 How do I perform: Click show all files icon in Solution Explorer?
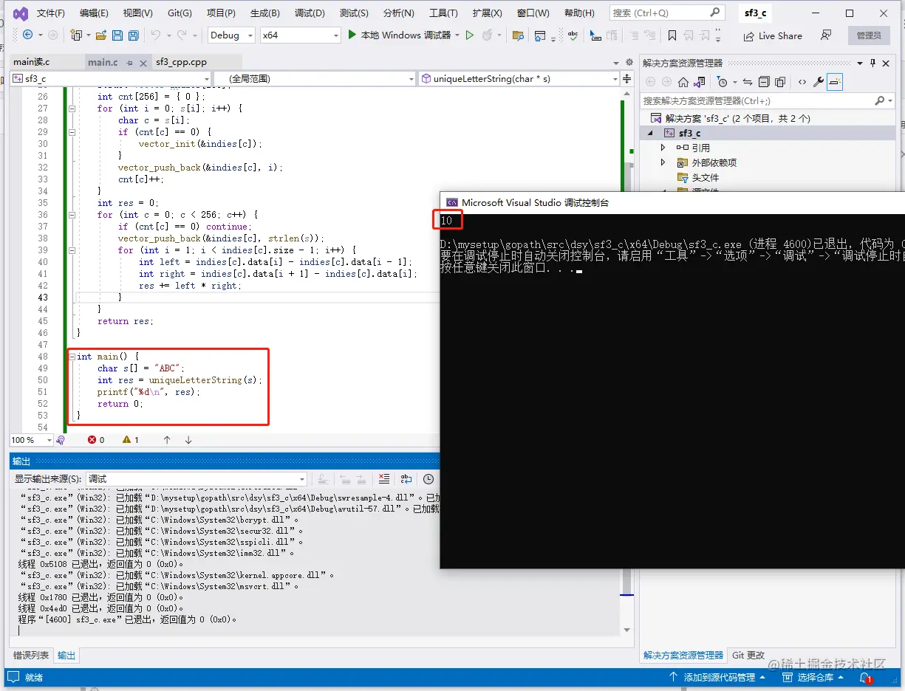(x=780, y=82)
